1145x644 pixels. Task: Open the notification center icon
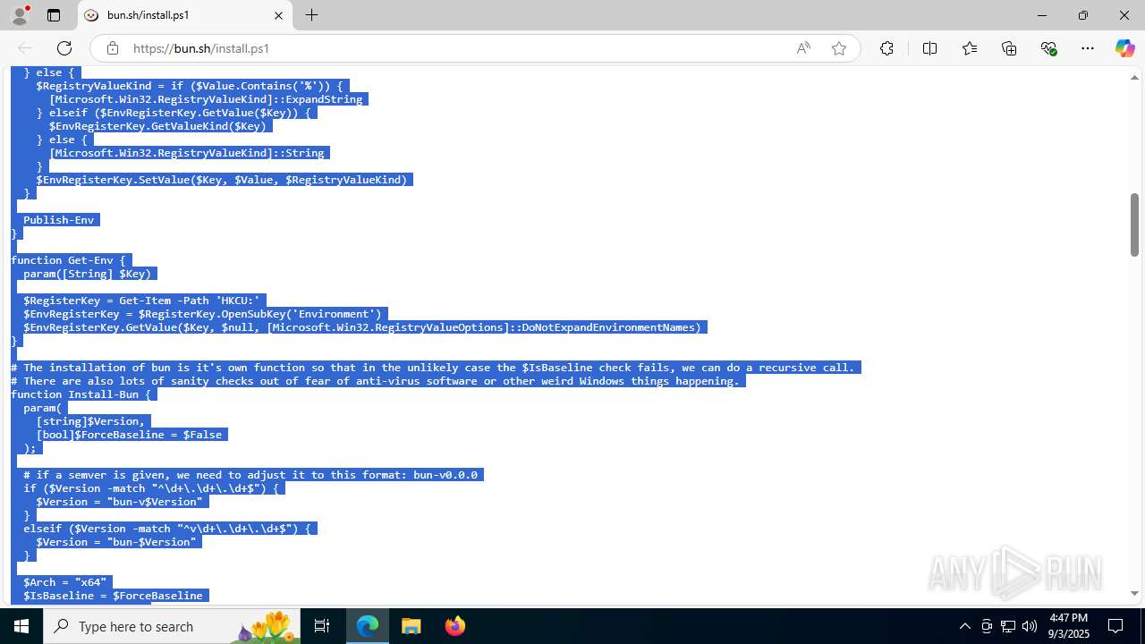coord(1115,626)
